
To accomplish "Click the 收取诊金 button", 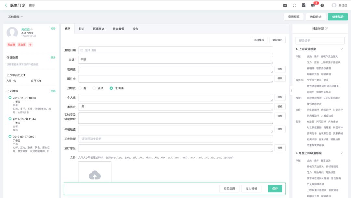I will pyautogui.click(x=316, y=17).
